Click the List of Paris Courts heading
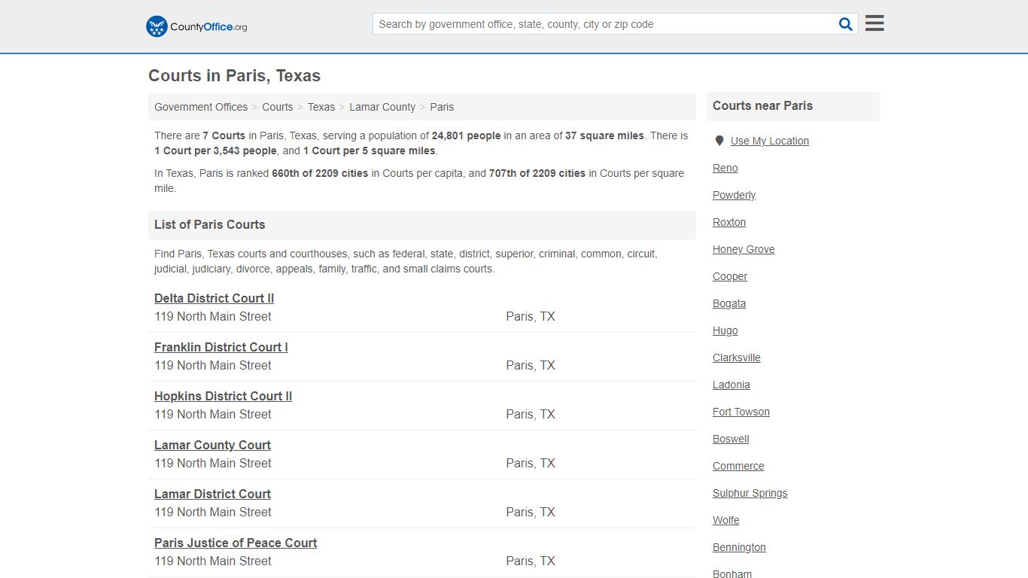Screen dimensions: 1028x578 [210, 224]
